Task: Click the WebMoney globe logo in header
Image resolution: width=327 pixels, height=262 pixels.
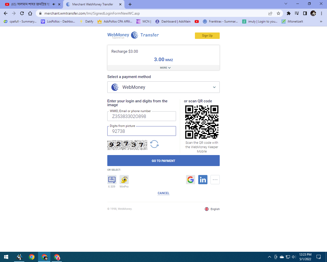Action: (x=135, y=35)
